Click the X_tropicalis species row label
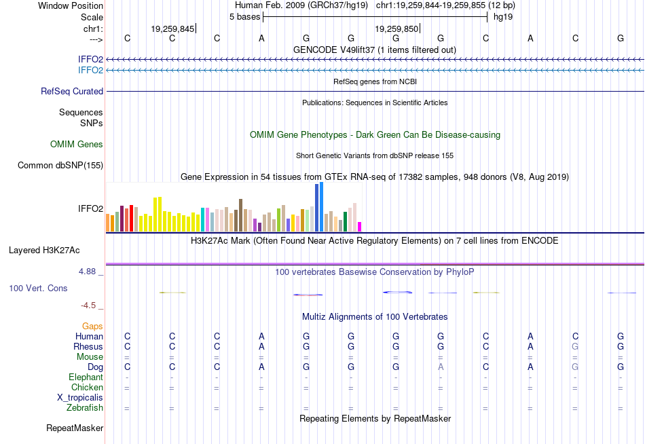The image size is (645, 444). [80, 398]
